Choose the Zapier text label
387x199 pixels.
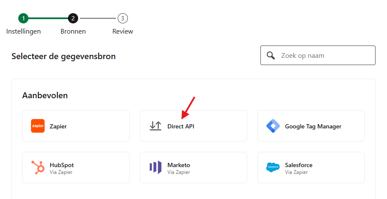(x=58, y=126)
